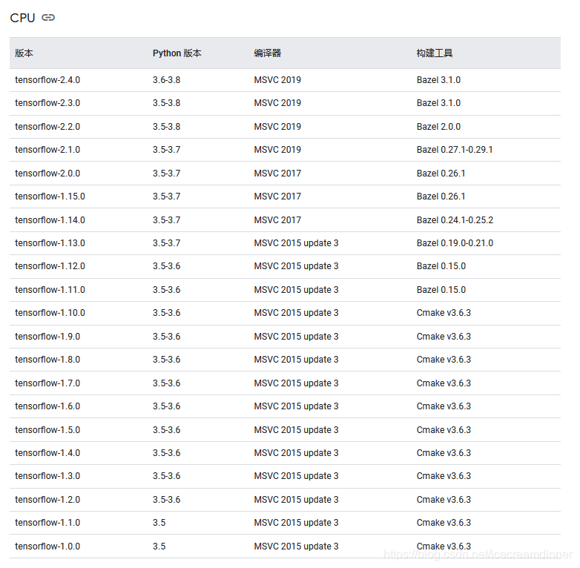The height and width of the screenshot is (568, 580).
Task: Select the tensorflow-1.15.0 cell
Action: [x=50, y=196]
